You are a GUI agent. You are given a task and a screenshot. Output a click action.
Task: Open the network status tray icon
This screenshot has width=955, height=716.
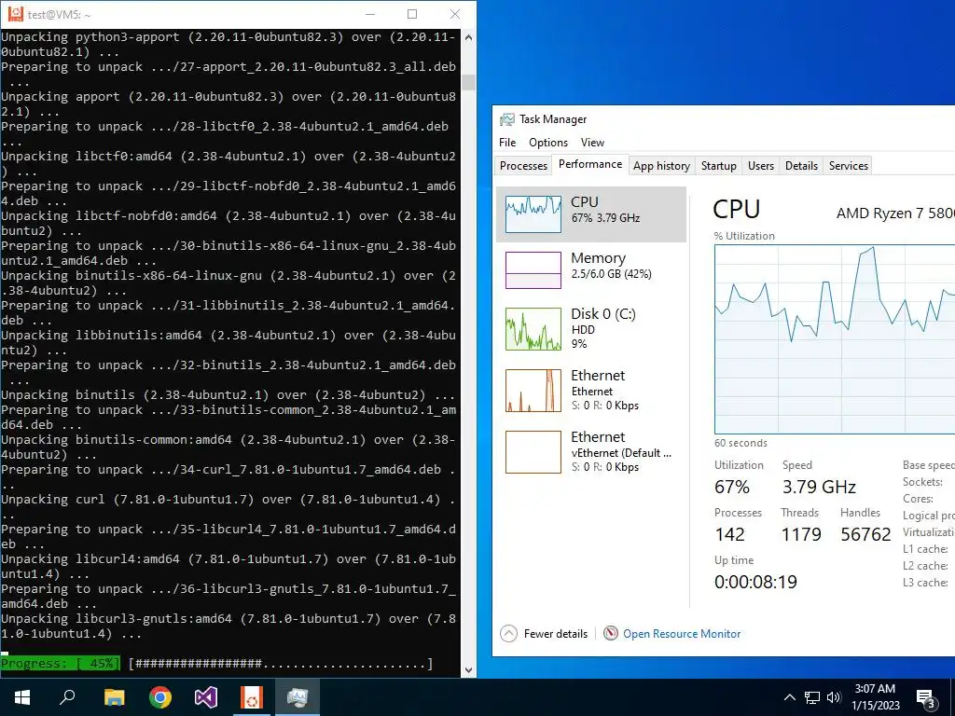[812, 697]
